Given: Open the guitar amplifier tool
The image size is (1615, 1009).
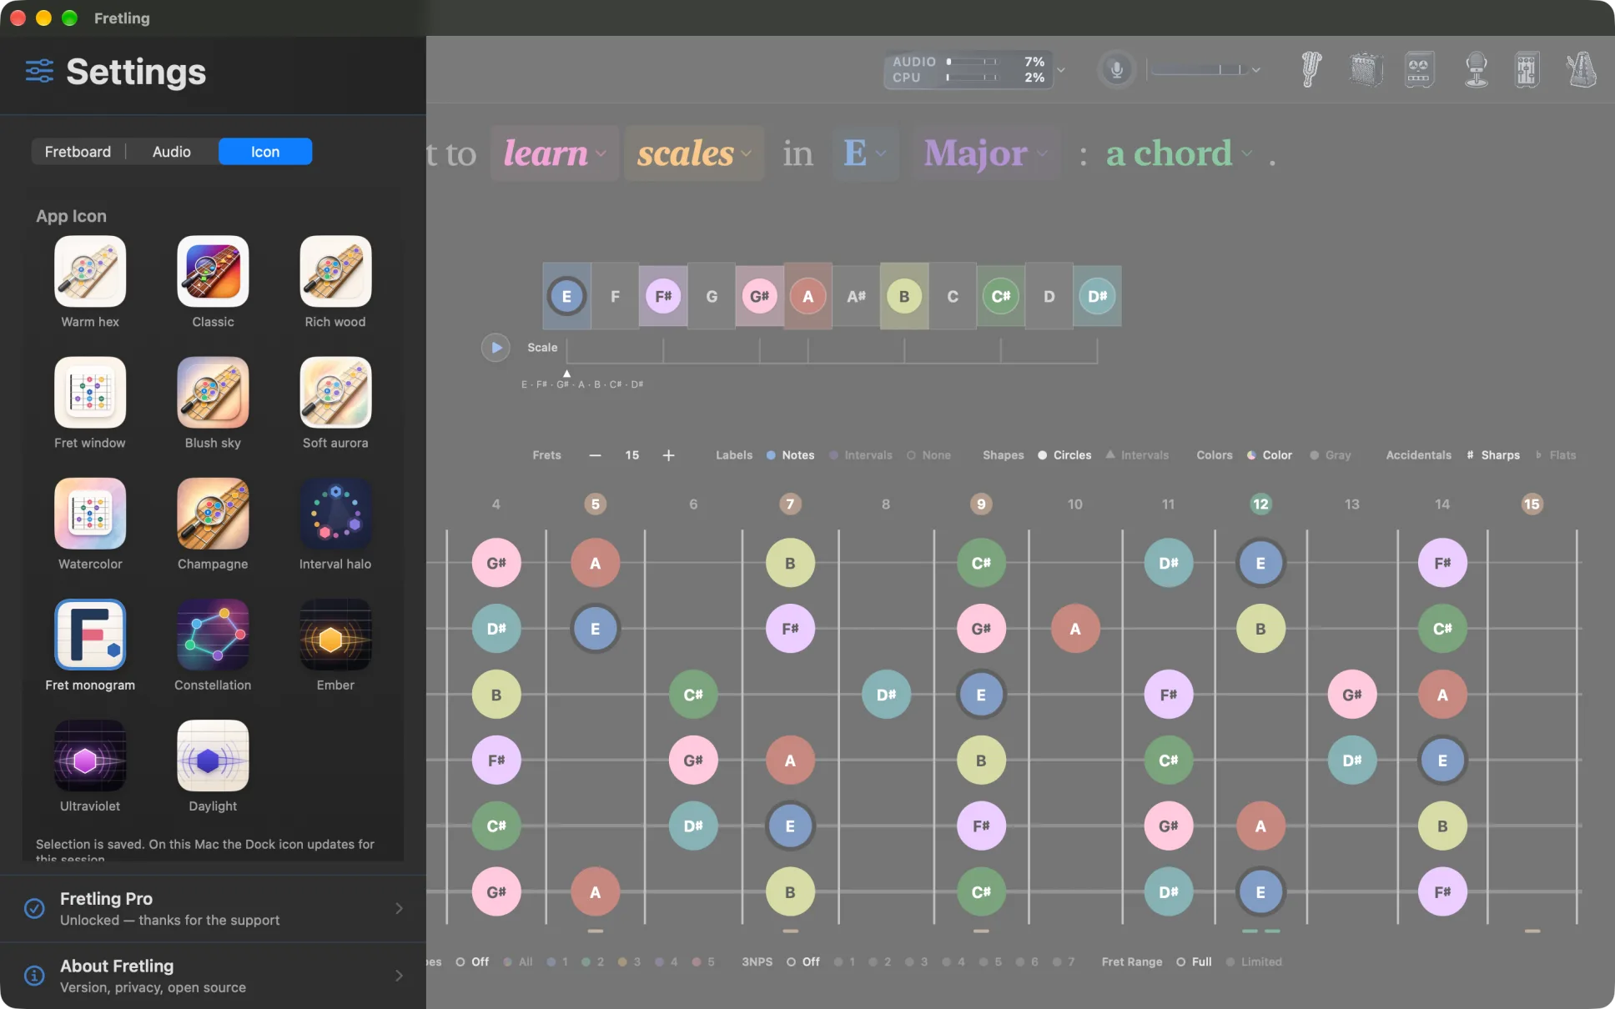Looking at the screenshot, I should click(1366, 69).
